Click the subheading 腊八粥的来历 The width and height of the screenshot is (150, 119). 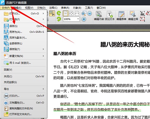(65, 54)
